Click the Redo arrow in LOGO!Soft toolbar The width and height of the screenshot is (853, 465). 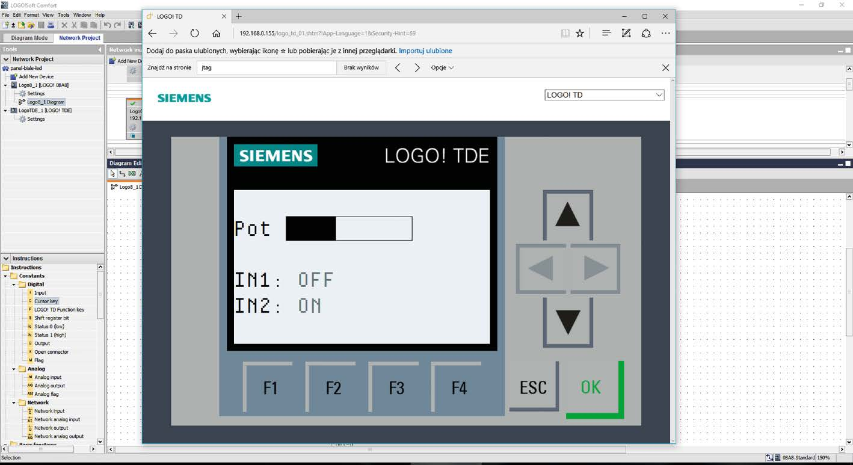117,25
